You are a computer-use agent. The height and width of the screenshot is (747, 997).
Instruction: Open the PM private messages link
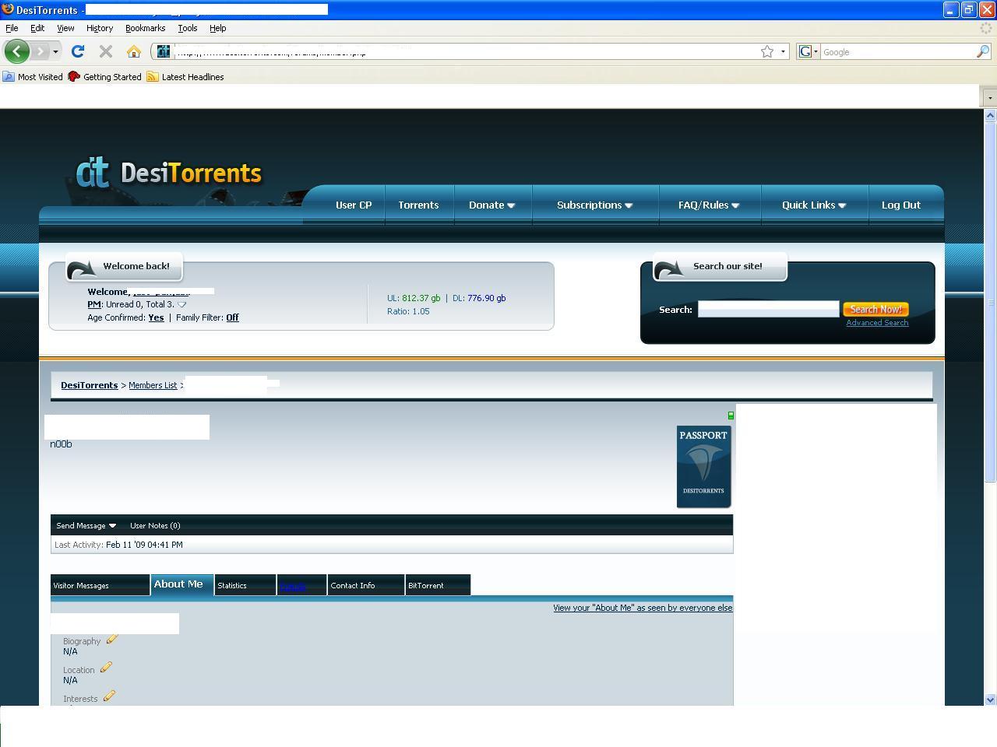94,304
